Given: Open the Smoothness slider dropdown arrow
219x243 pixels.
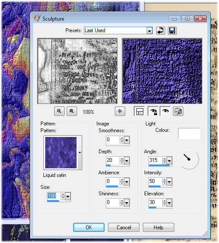Looking at the screenshot, I should click(x=127, y=140).
